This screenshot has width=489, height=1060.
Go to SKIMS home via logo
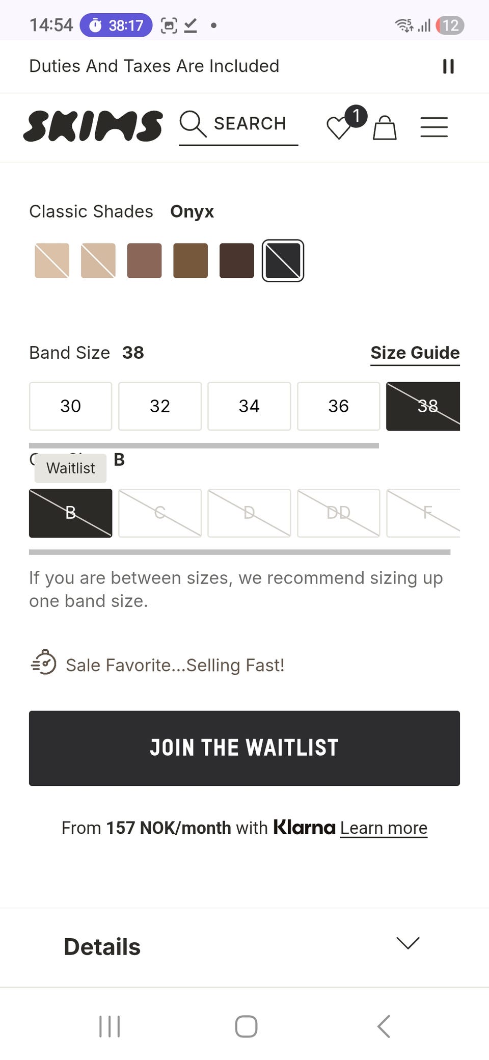point(93,126)
